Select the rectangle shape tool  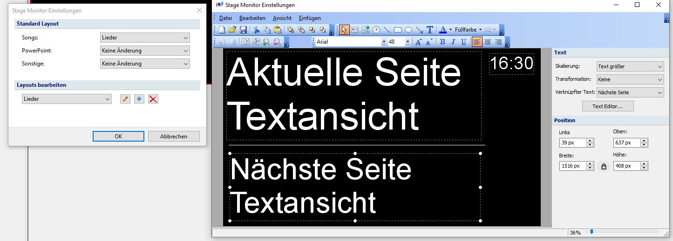coord(397,30)
